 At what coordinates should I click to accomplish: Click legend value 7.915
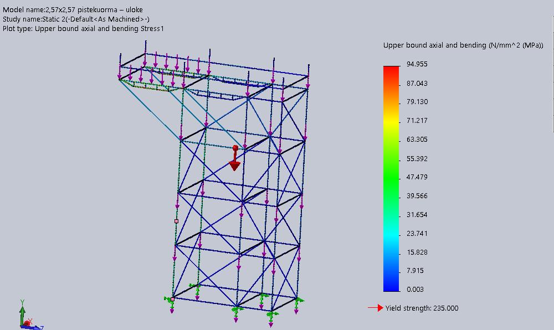pyautogui.click(x=415, y=270)
